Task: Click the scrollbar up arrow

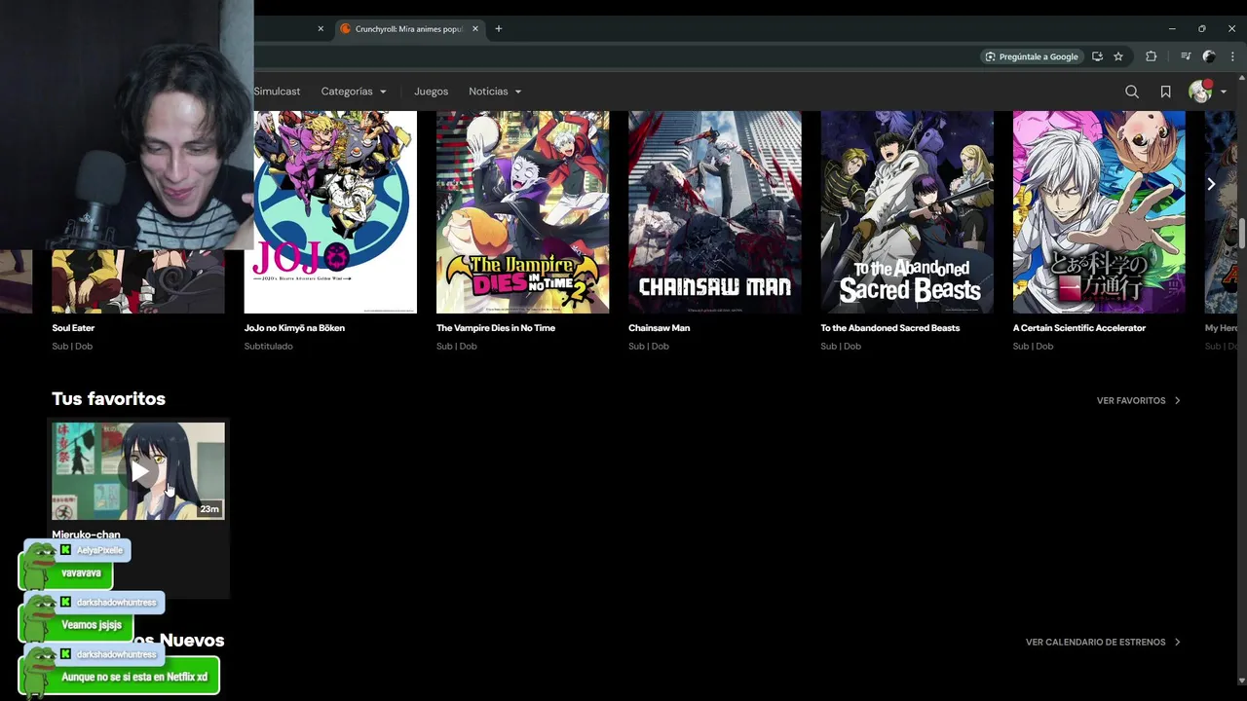Action: click(1241, 77)
